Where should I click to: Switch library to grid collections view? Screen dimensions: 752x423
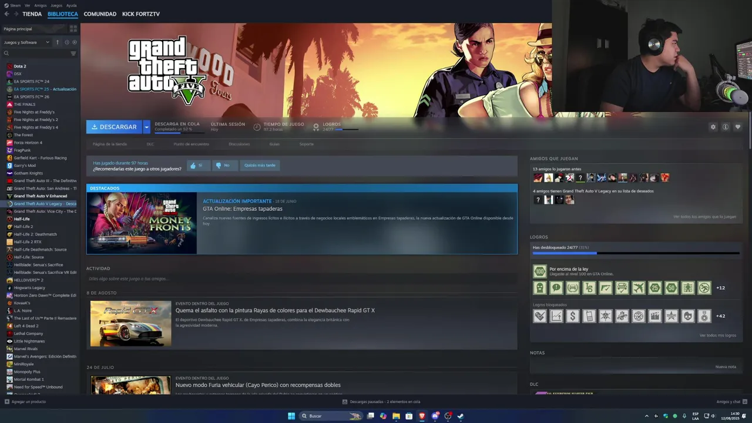coord(73,29)
